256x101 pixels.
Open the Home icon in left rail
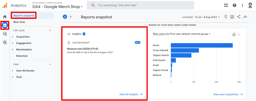click(x=5, y=17)
